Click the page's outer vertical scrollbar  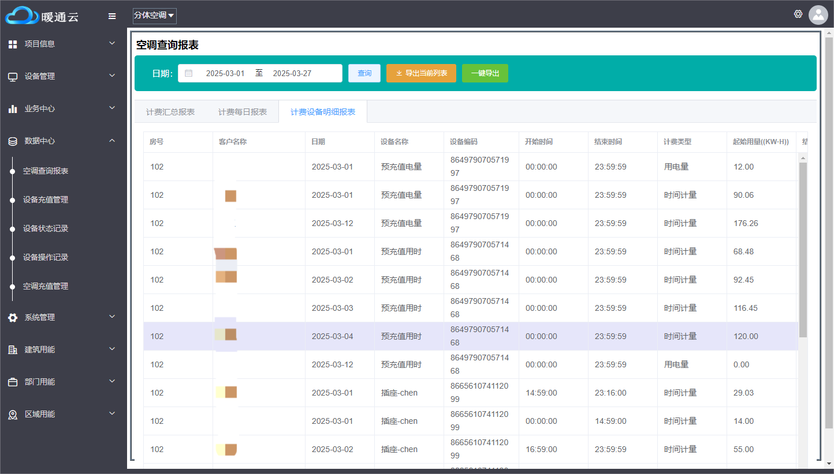(829, 234)
